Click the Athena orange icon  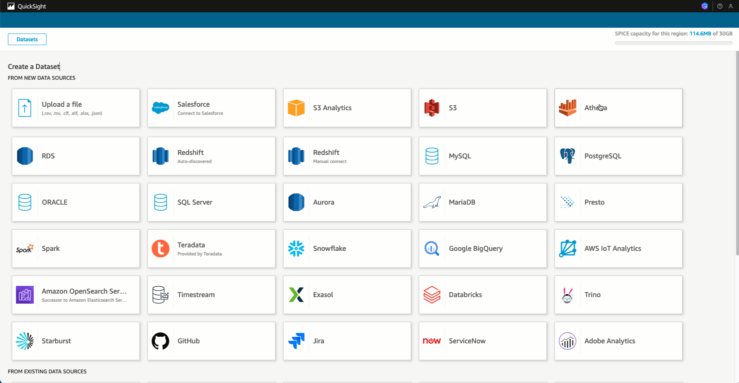click(x=567, y=108)
